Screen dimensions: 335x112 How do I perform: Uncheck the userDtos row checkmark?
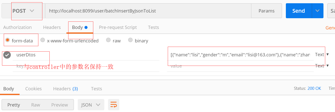[7, 55]
